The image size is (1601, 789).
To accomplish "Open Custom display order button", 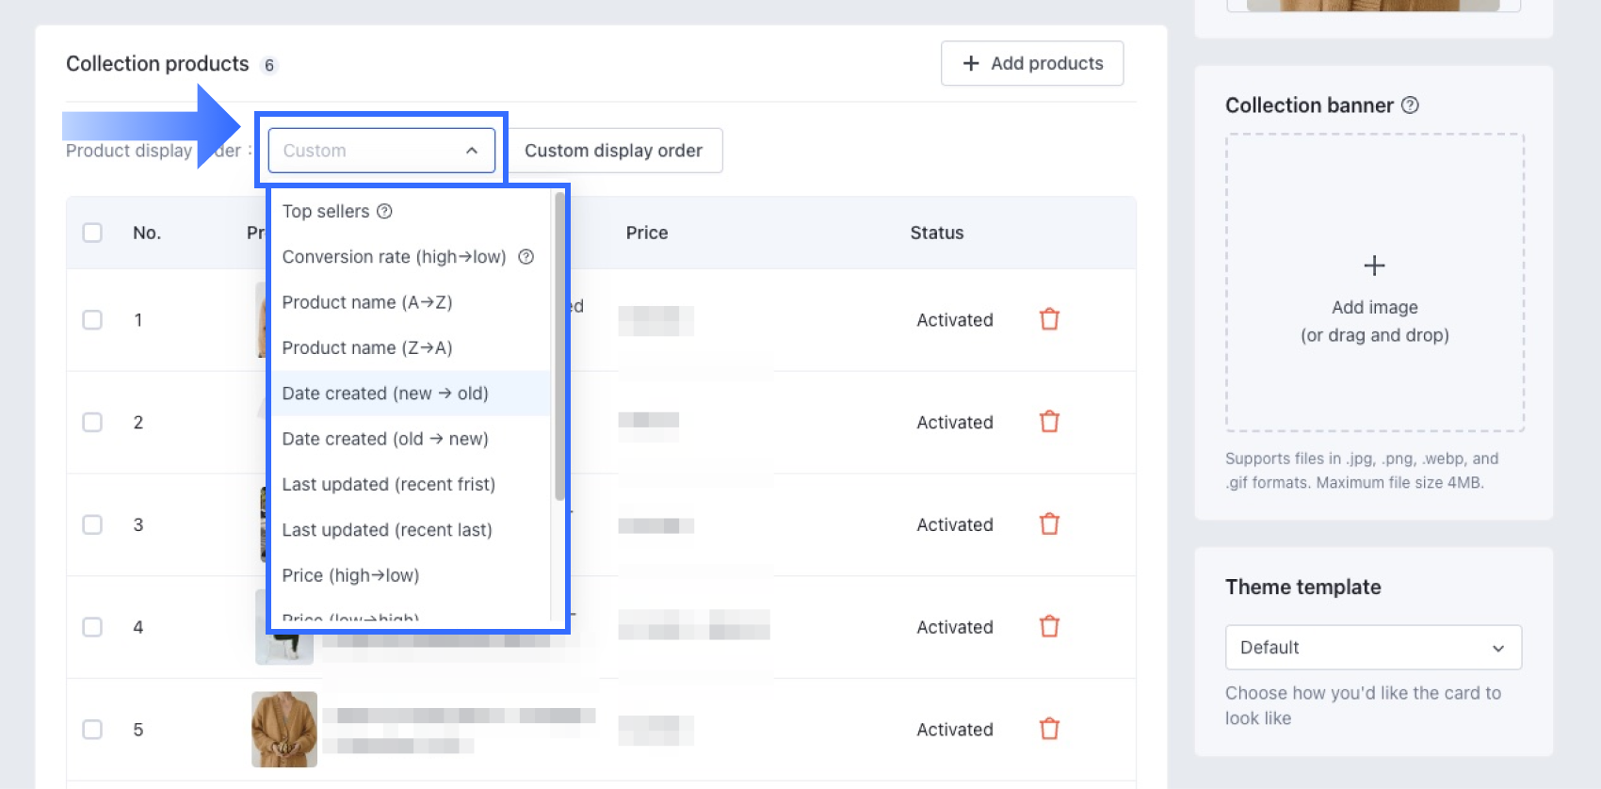I will coord(616,151).
